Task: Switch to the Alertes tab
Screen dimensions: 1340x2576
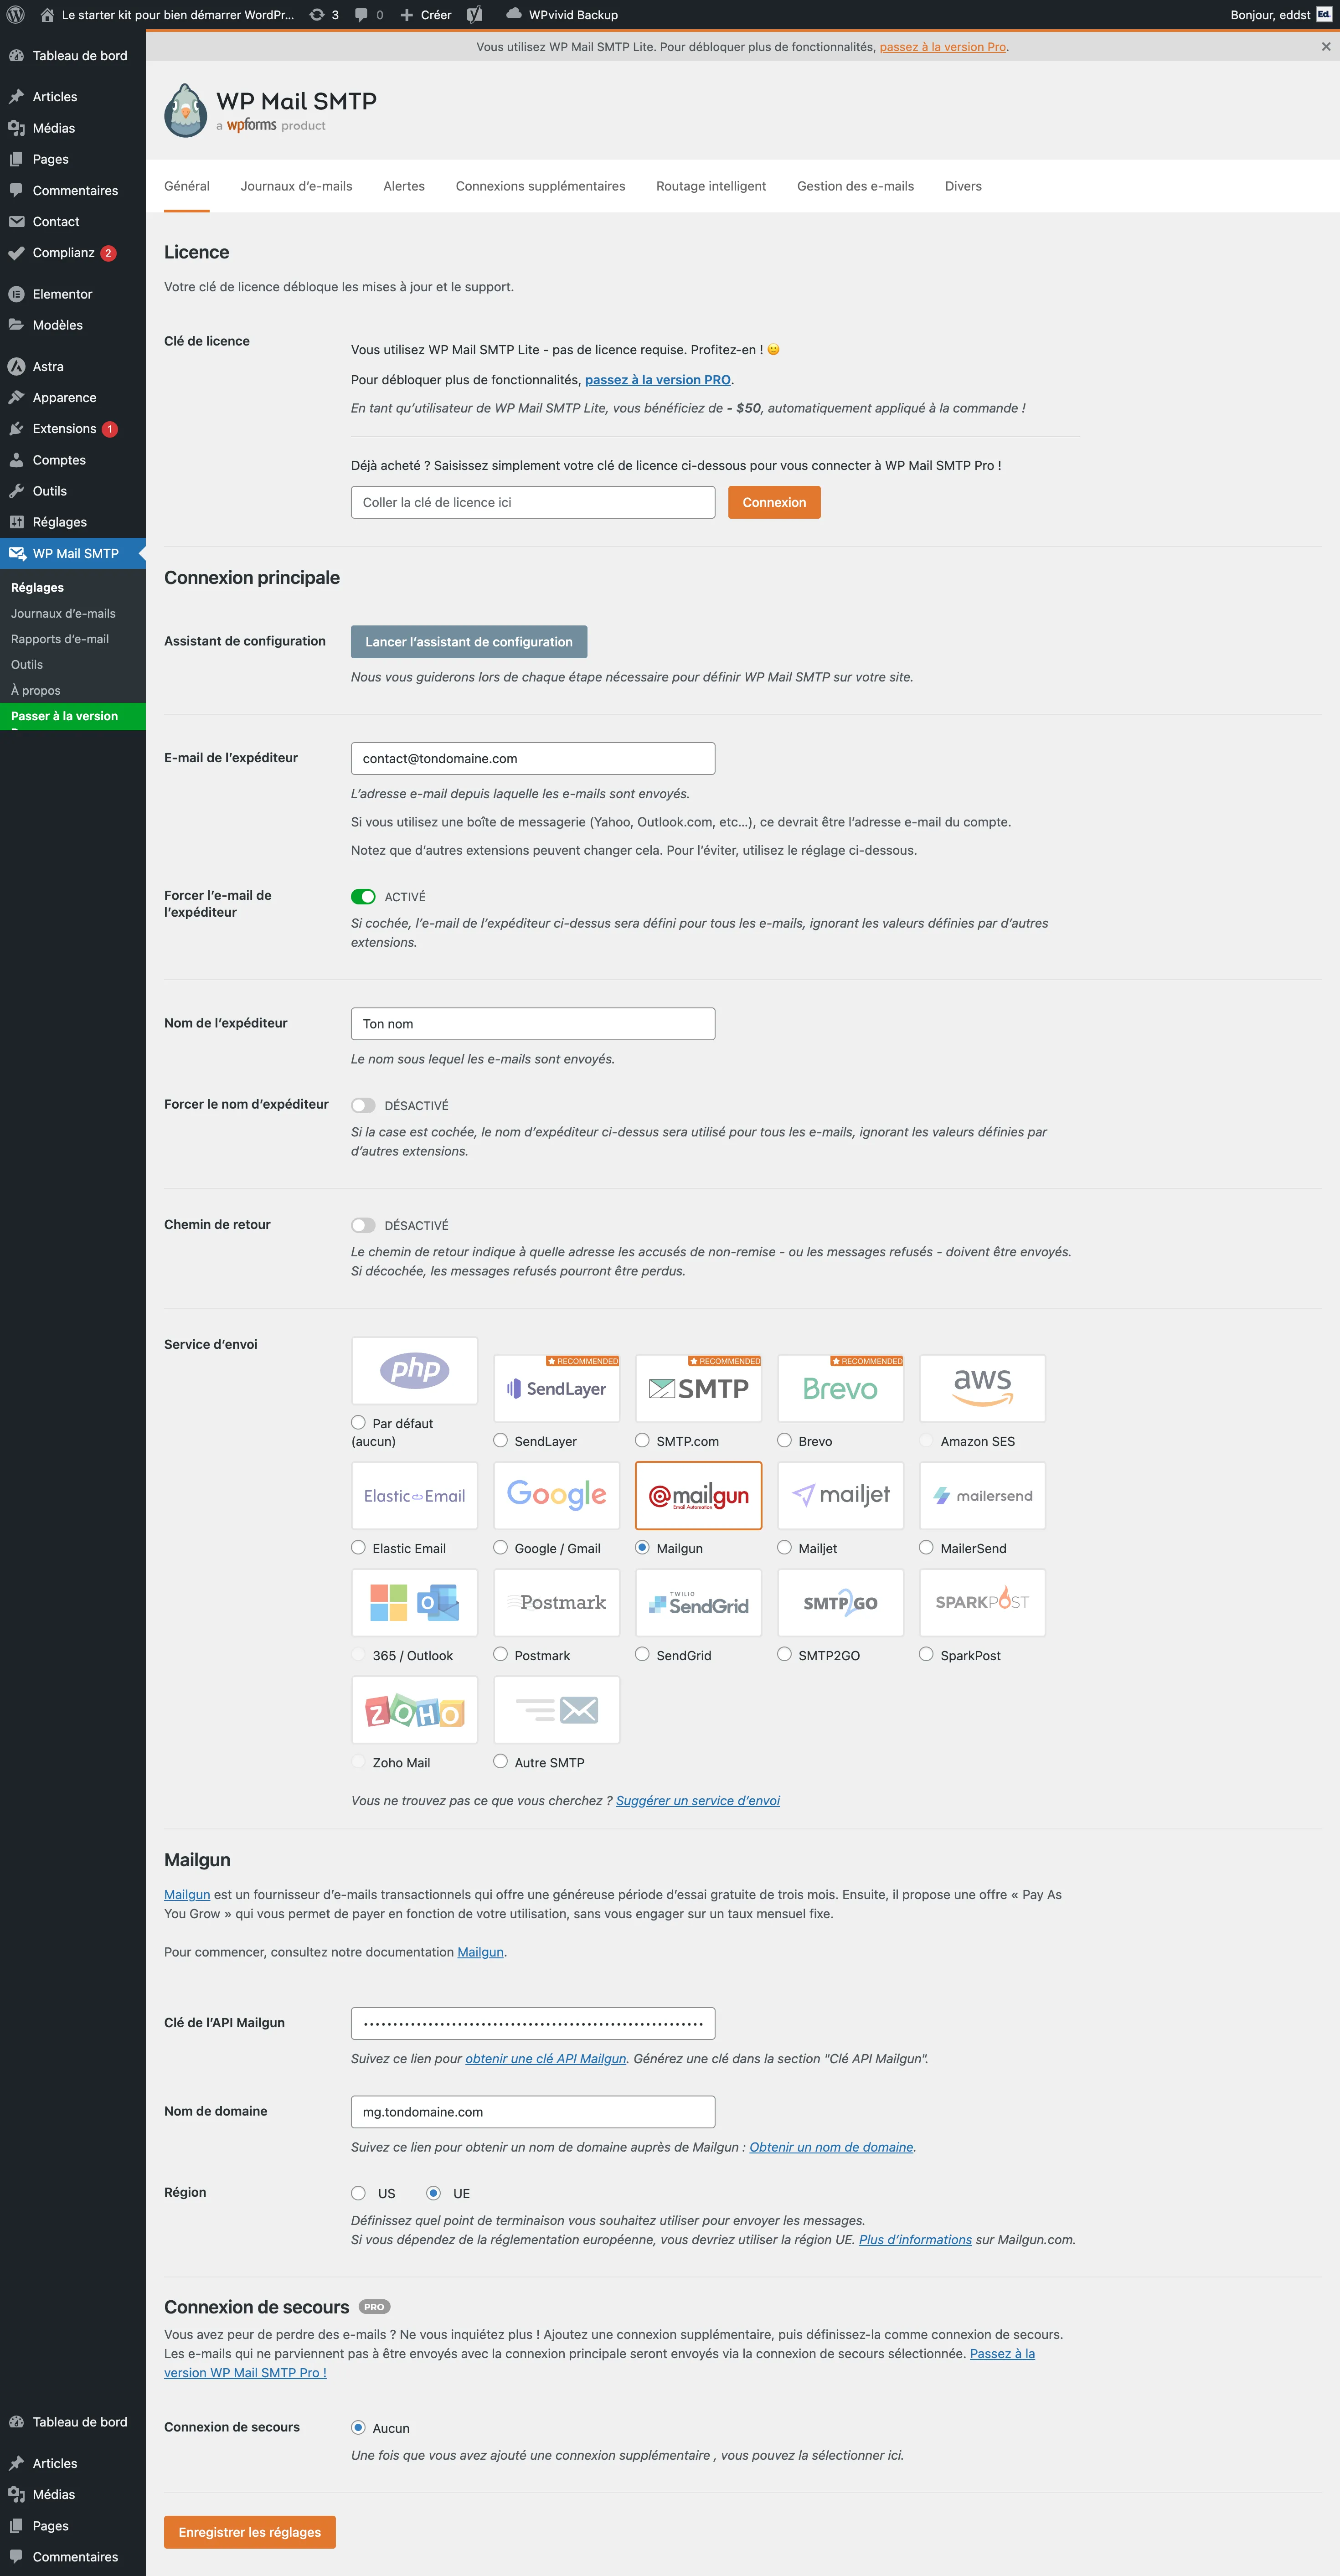Action: pos(404,186)
